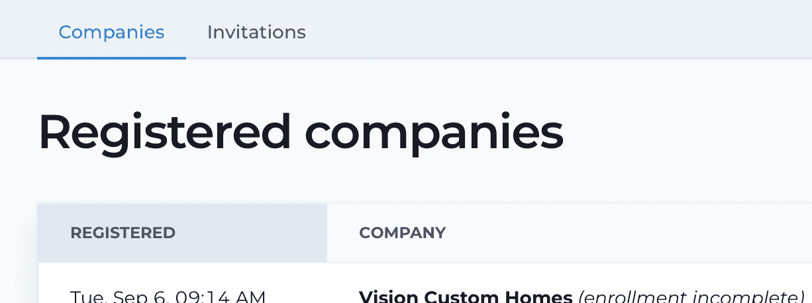Sort by the REGISTERED column header
The image size is (812, 303).
coord(123,233)
